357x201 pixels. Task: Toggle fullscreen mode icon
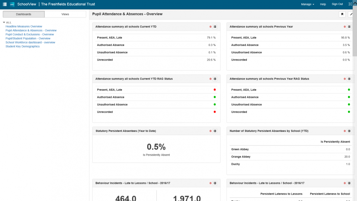[x=350, y=4]
